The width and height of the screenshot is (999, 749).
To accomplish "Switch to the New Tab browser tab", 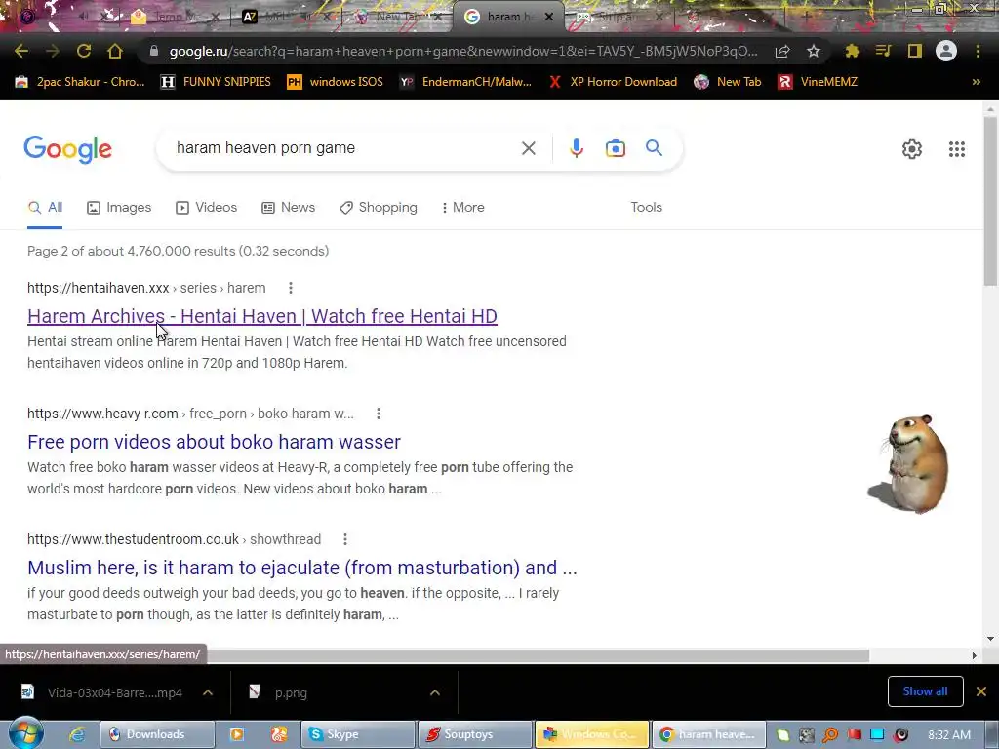I will coord(398,17).
